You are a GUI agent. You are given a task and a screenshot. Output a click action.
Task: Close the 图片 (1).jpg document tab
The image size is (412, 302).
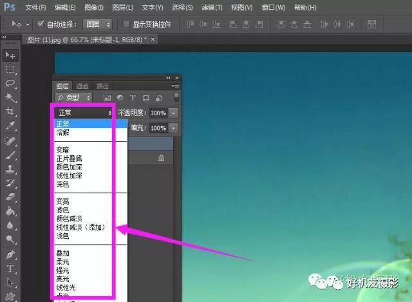(153, 39)
